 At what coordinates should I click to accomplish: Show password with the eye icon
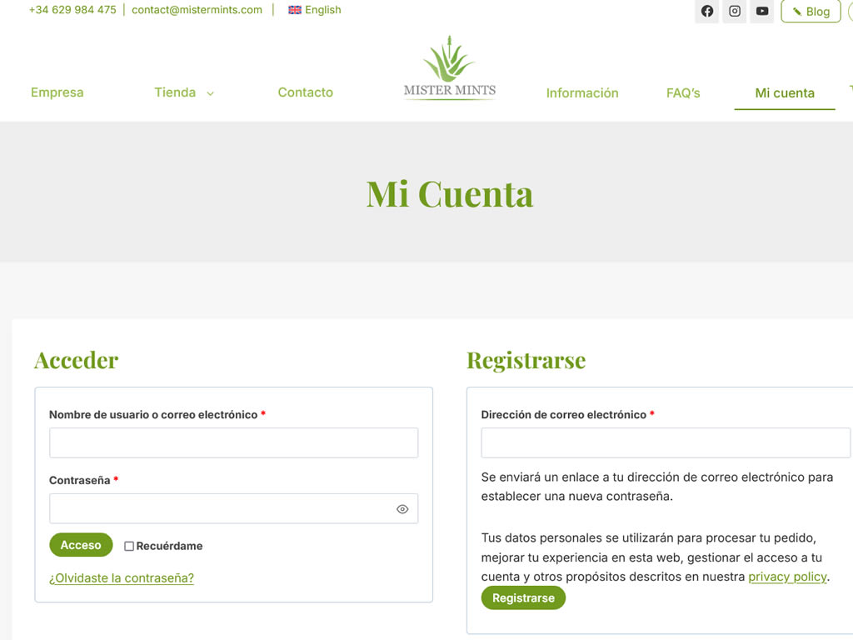click(x=402, y=509)
